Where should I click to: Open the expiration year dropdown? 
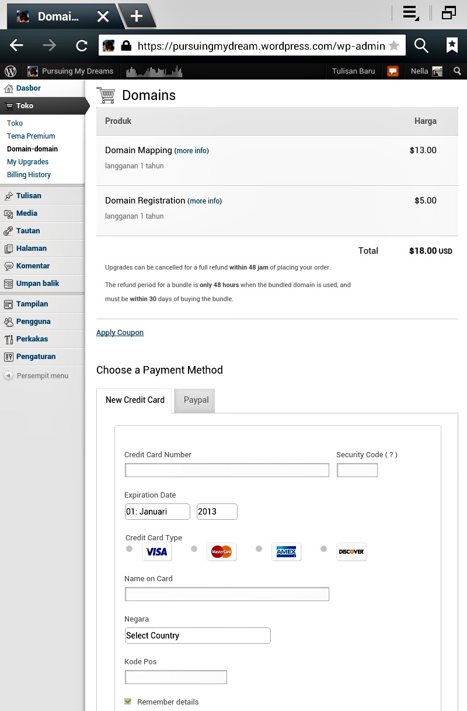click(217, 512)
